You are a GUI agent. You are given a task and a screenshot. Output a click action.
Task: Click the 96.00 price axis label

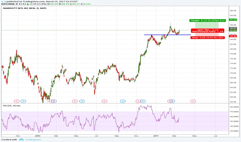pyautogui.click(x=233, y=11)
